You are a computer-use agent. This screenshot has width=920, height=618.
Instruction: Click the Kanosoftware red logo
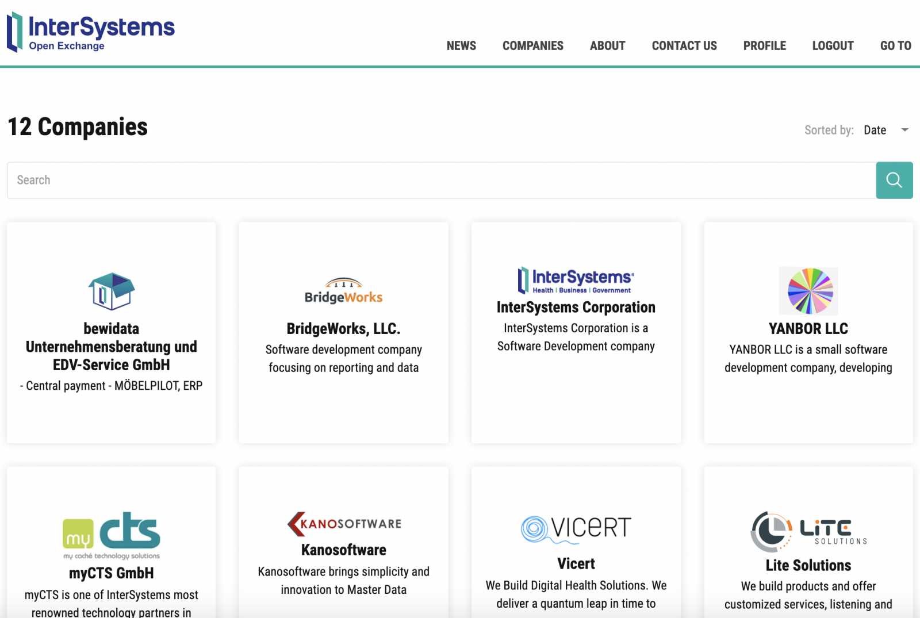click(344, 524)
